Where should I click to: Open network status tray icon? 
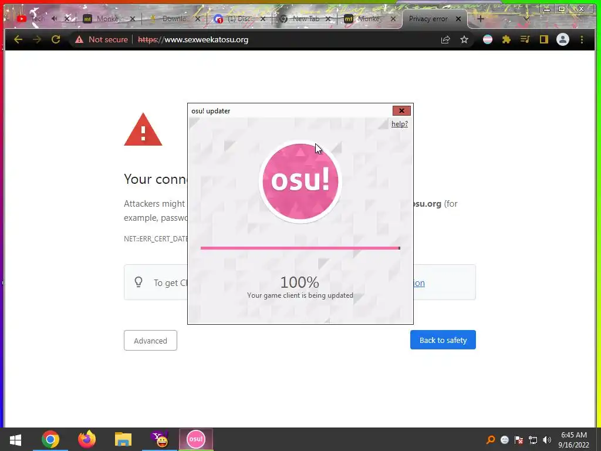(533, 440)
